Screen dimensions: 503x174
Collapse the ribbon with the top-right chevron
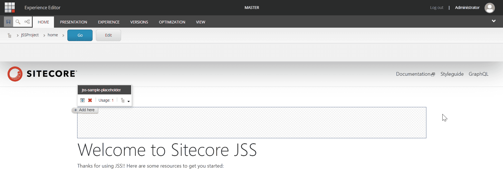494,21
